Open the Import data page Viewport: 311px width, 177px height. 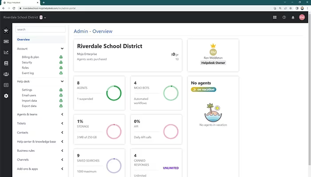29,100
